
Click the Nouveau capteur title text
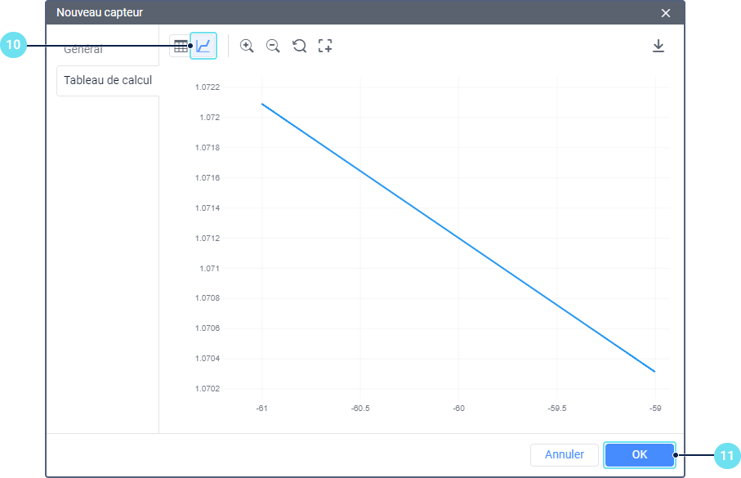(x=99, y=12)
